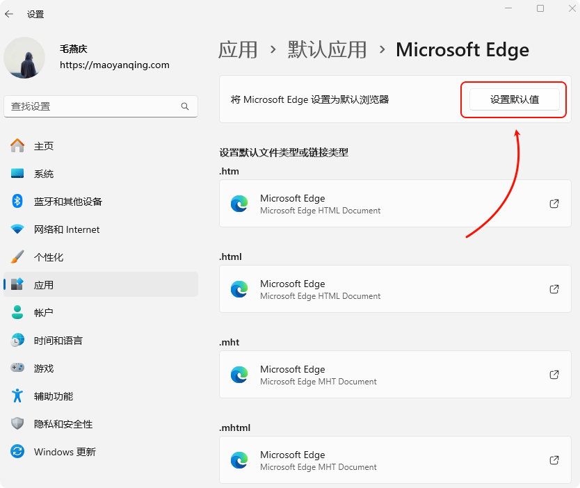Go to 应用 in the breadcrumb

pos(238,50)
